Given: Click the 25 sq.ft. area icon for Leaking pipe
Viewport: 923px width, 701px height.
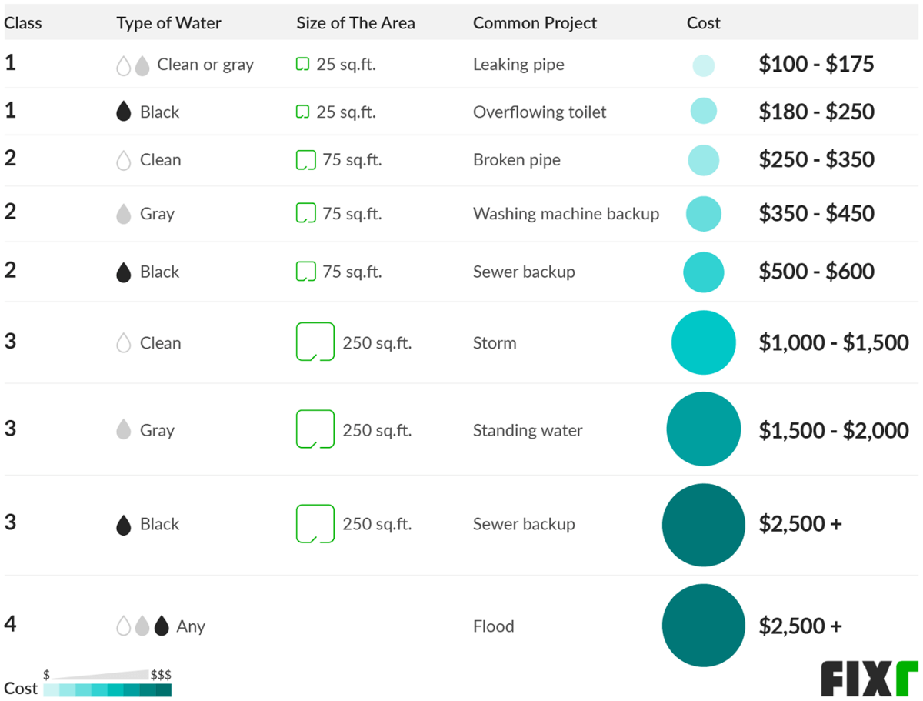Looking at the screenshot, I should (x=302, y=65).
